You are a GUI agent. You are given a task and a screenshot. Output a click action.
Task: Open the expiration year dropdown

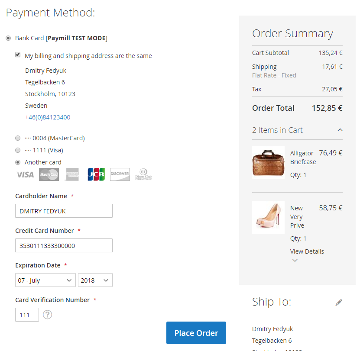pos(95,280)
